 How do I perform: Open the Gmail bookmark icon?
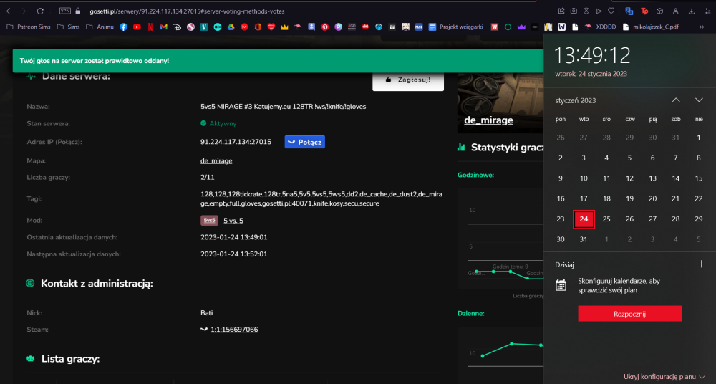pos(163,27)
